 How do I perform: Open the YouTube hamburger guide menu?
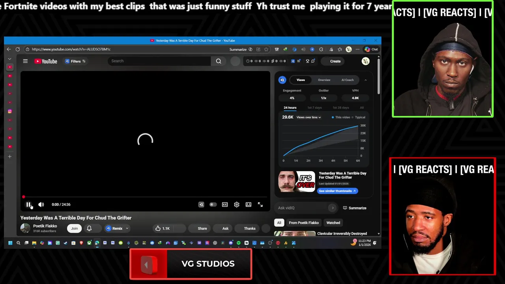pyautogui.click(x=25, y=61)
